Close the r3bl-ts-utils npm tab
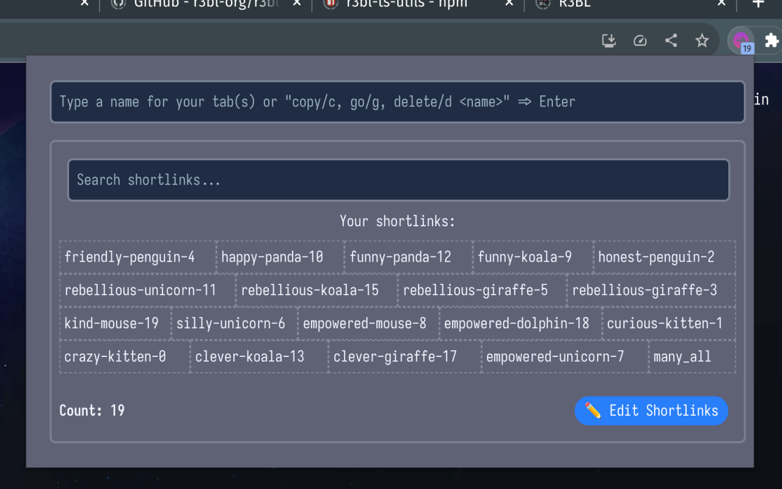 (509, 3)
